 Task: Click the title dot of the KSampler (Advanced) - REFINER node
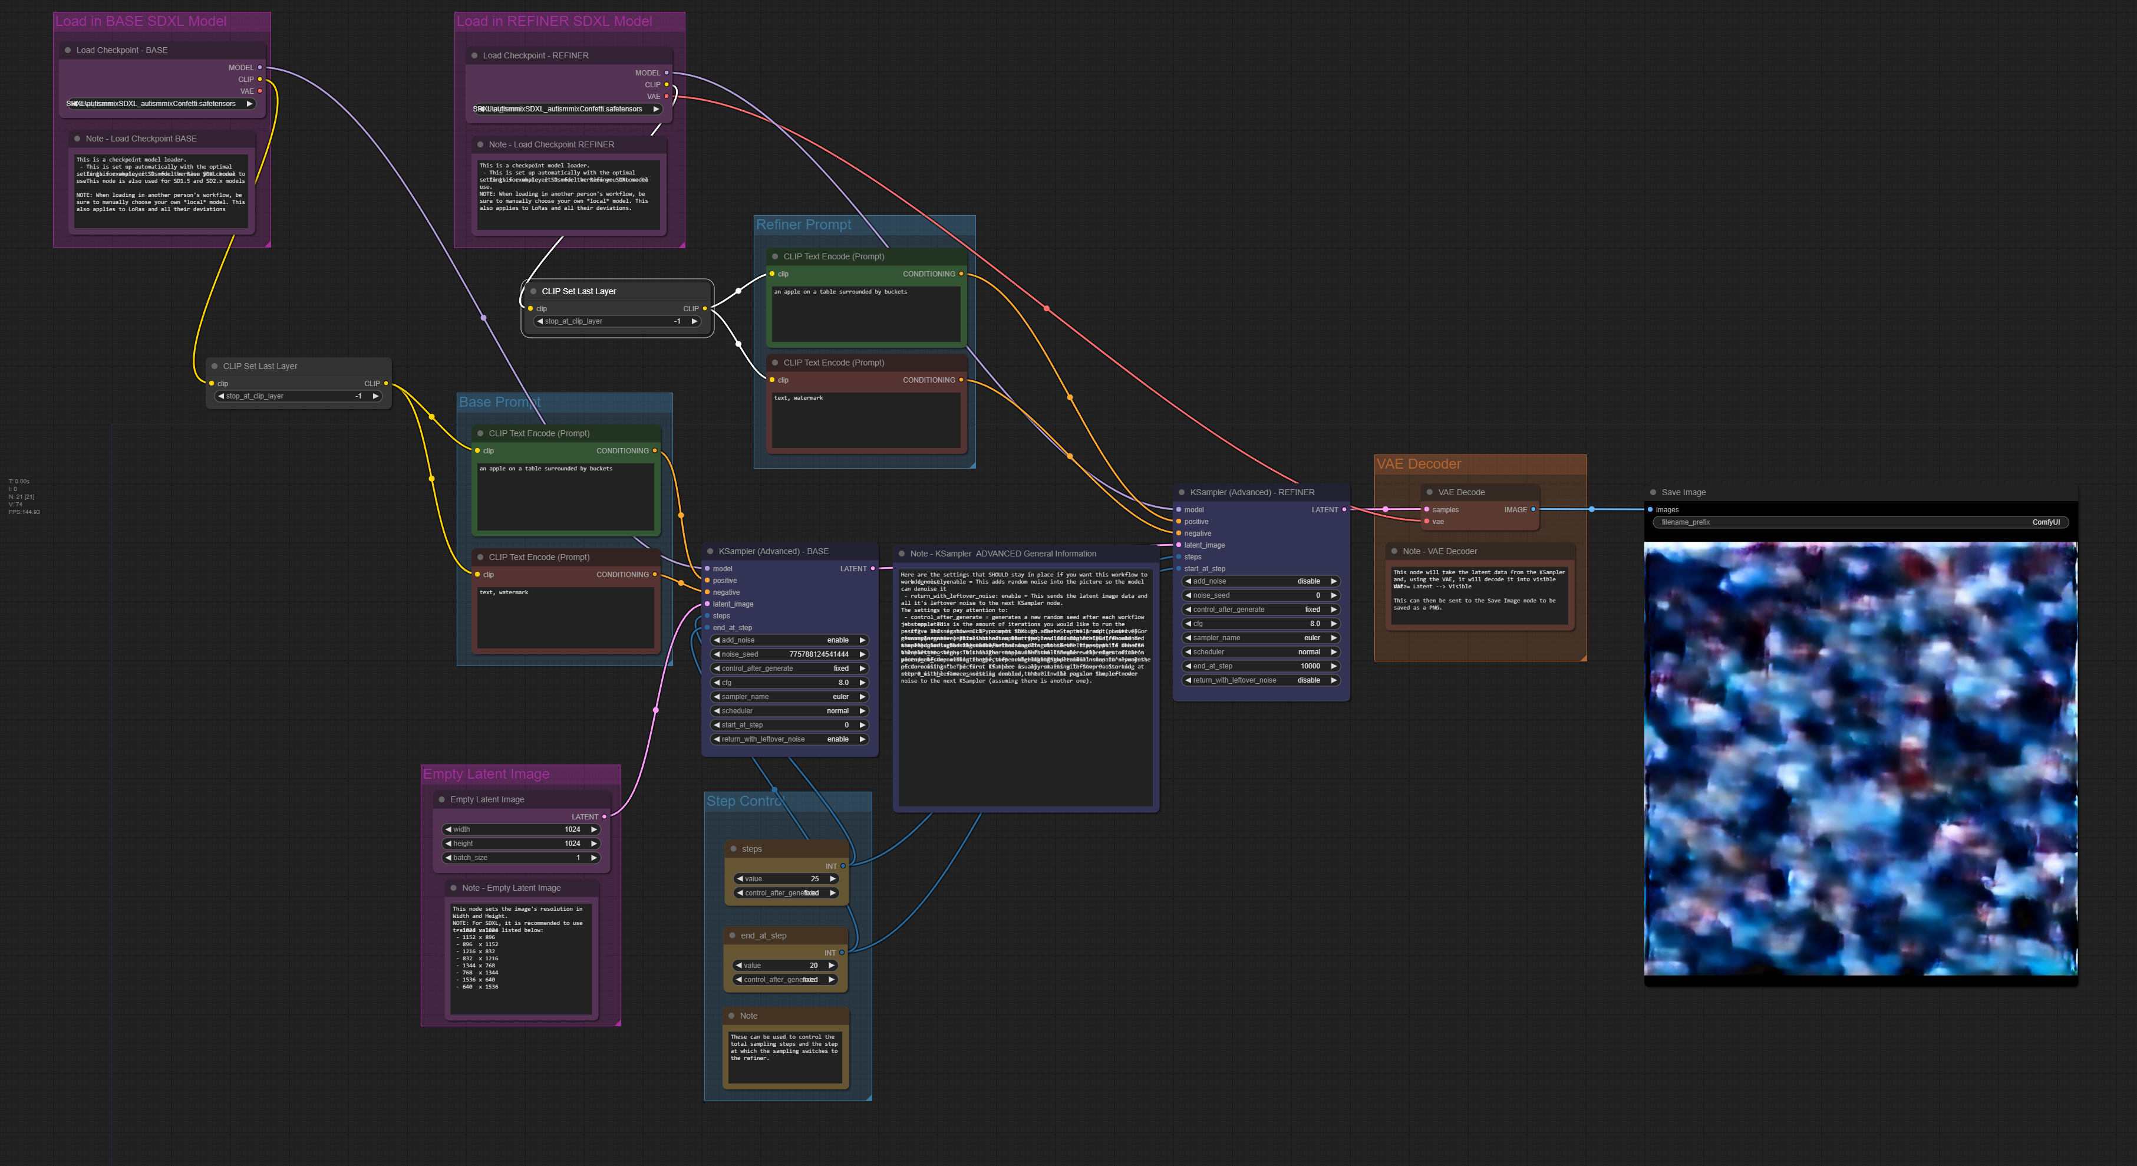click(x=1181, y=492)
